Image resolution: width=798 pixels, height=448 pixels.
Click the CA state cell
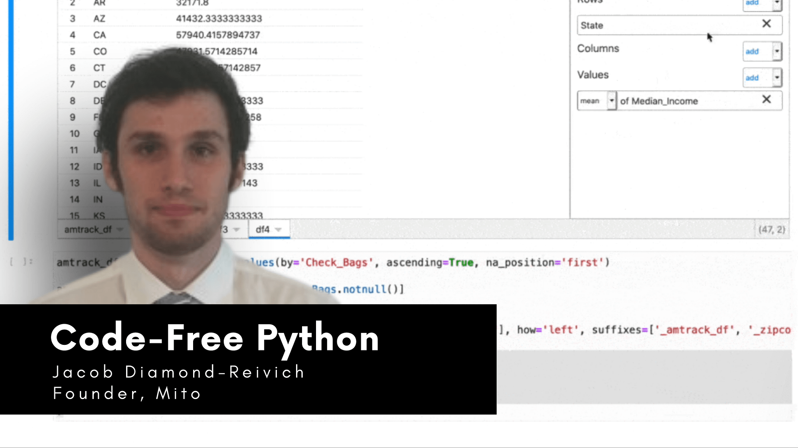99,35
